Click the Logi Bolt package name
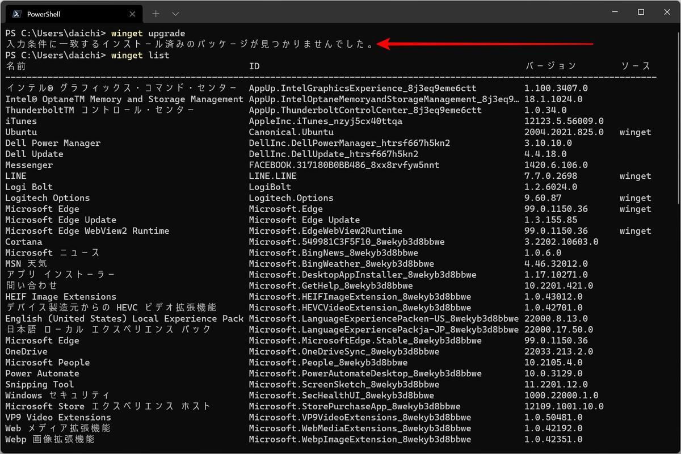This screenshot has height=454, width=681. pos(29,187)
